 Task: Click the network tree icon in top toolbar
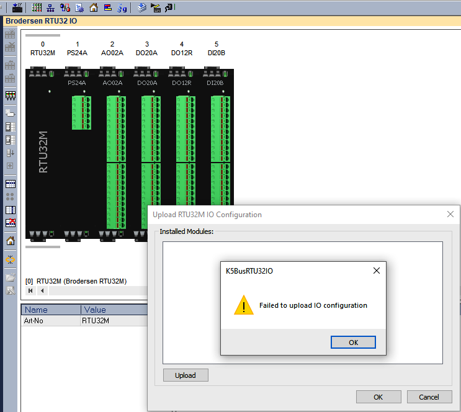tap(51, 7)
